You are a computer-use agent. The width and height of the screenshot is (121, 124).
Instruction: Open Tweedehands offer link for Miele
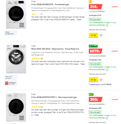coord(94,84)
